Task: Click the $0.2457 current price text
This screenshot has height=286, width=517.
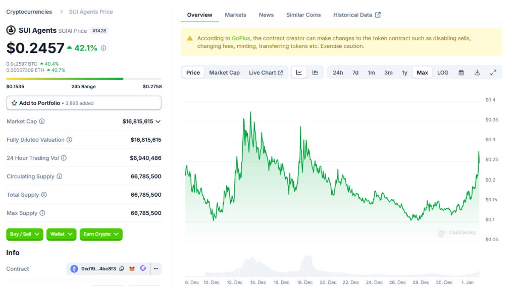Action: click(35, 48)
